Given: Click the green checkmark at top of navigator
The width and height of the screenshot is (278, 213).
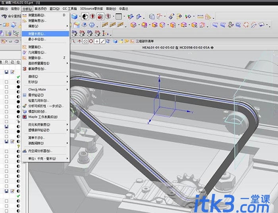Looking at the screenshot, I should tap(18, 77).
